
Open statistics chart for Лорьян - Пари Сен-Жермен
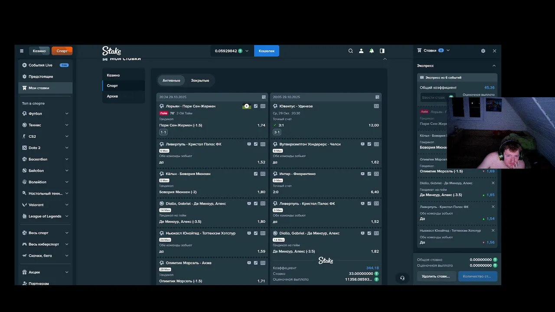pyautogui.click(x=256, y=106)
